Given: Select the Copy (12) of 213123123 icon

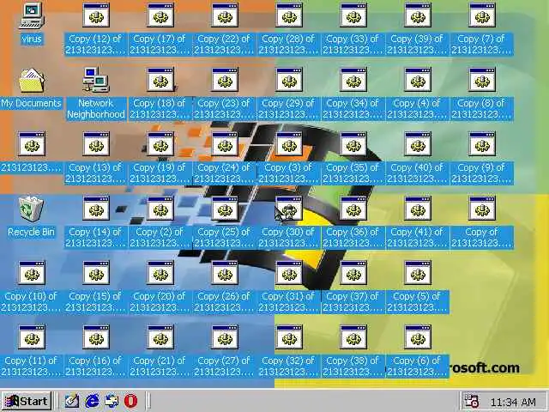Looking at the screenshot, I should point(96,15).
